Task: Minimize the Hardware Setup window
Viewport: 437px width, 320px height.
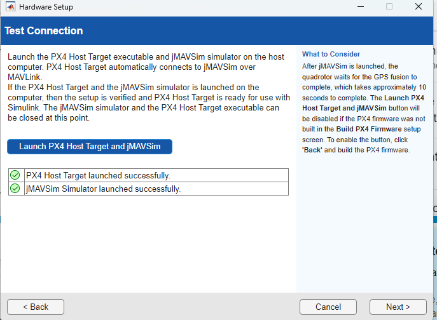Action: click(361, 7)
